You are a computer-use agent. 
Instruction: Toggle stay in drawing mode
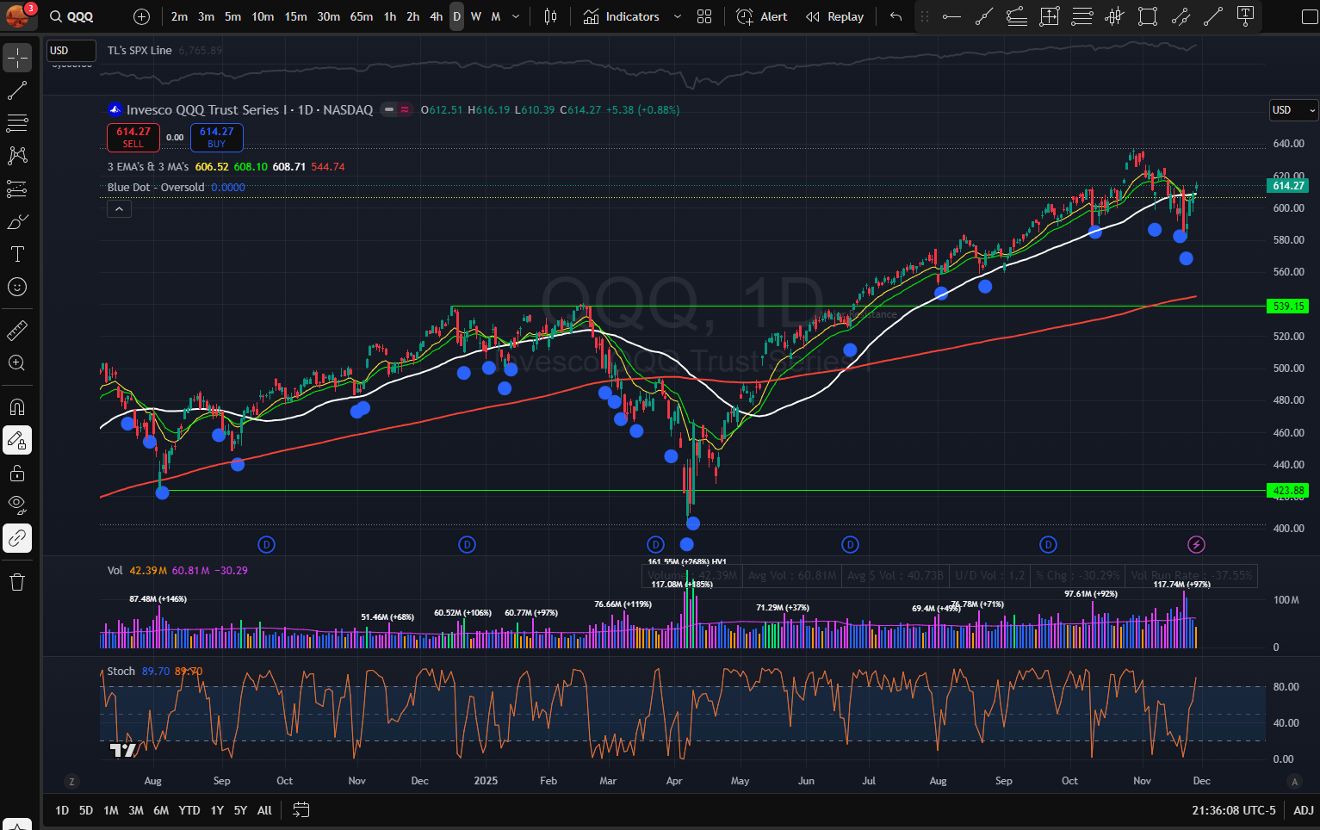coord(17,441)
